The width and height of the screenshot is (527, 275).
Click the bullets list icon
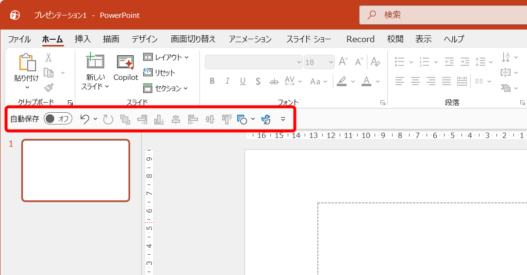(400, 61)
